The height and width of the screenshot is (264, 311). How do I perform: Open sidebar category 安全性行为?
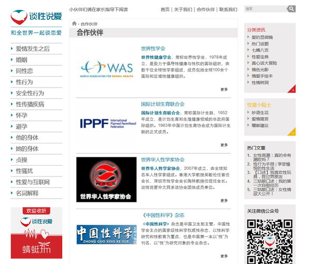[30, 93]
